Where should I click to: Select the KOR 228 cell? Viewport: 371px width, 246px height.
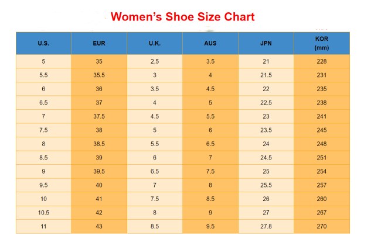click(x=322, y=61)
